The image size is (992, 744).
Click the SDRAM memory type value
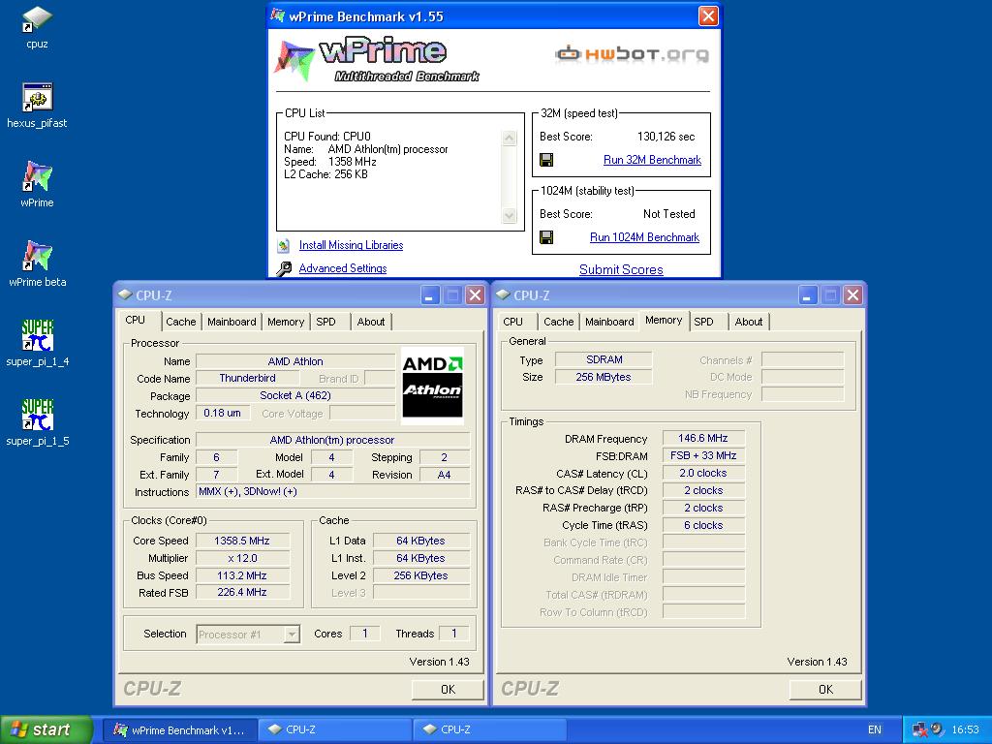(604, 359)
